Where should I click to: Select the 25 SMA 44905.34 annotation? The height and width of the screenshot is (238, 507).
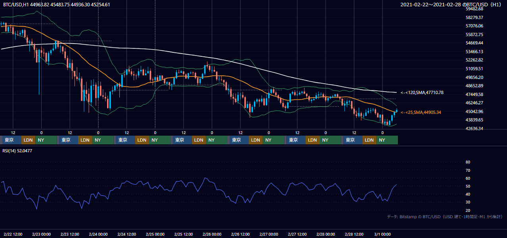click(x=421, y=112)
